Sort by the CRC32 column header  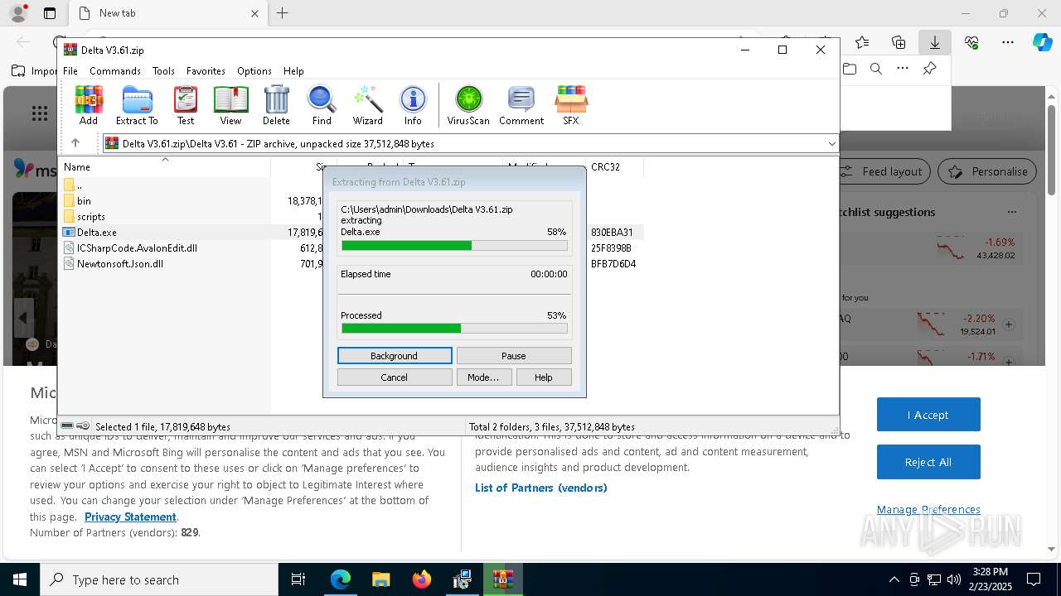coord(614,166)
